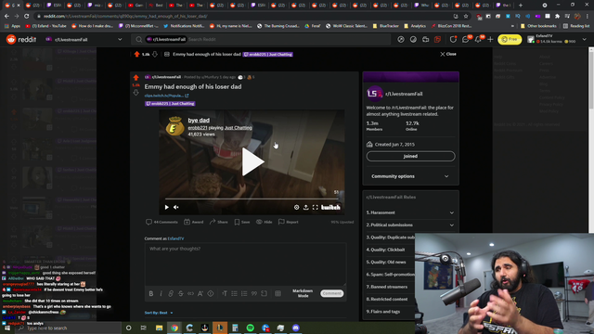The width and height of the screenshot is (594, 334).
Task: Open Reddit chat icon in header
Action: coord(466,39)
